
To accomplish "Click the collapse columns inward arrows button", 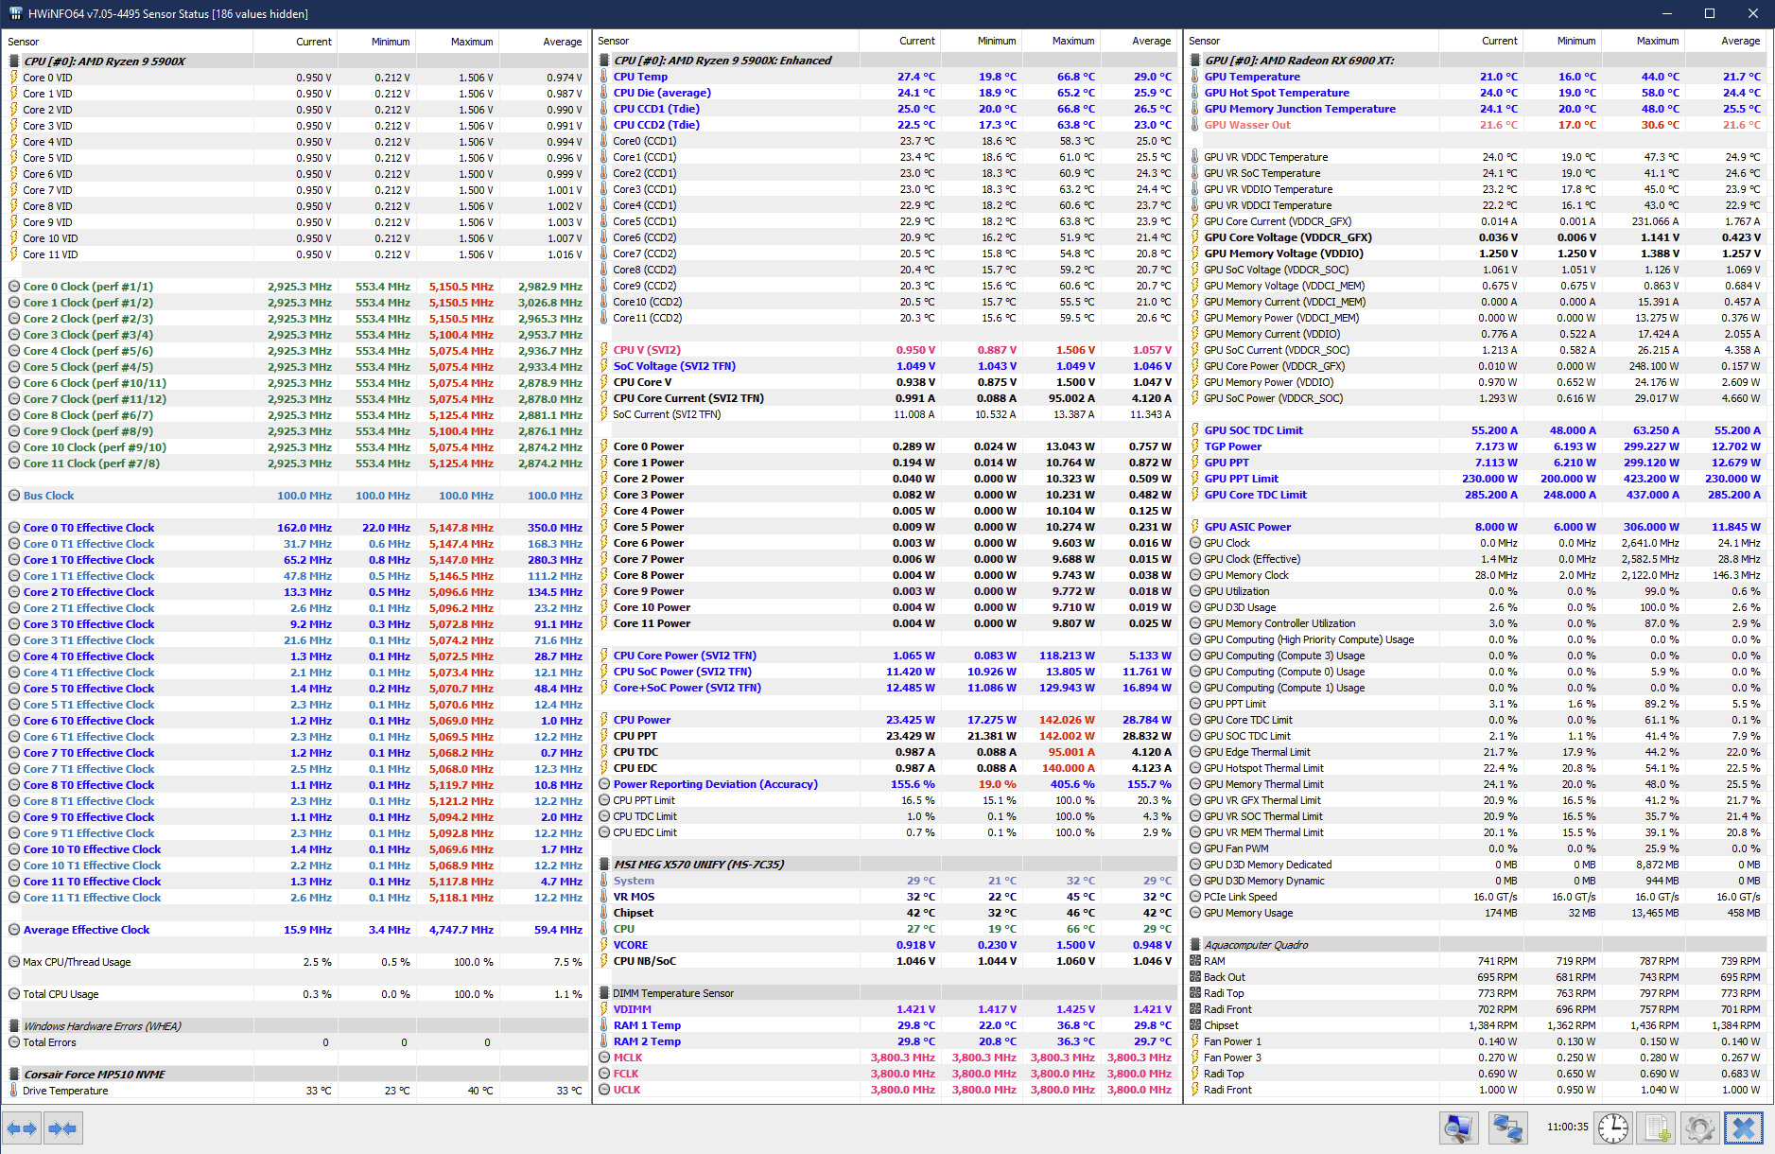I will point(63,1128).
